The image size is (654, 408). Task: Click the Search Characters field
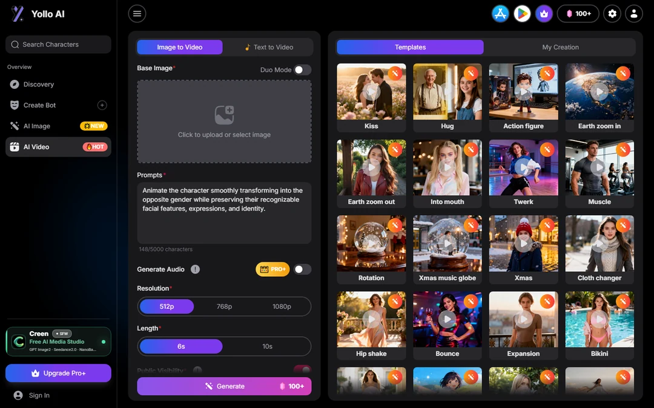[x=58, y=45]
